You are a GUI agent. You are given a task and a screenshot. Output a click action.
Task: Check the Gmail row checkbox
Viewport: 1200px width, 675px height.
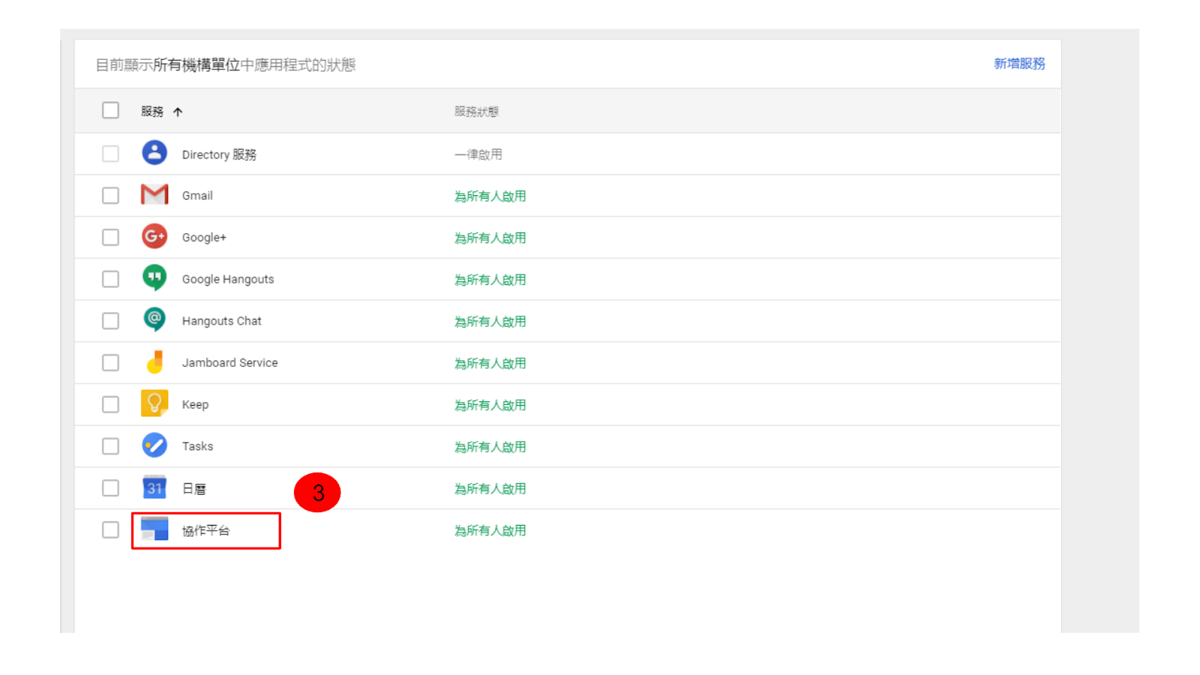(110, 196)
